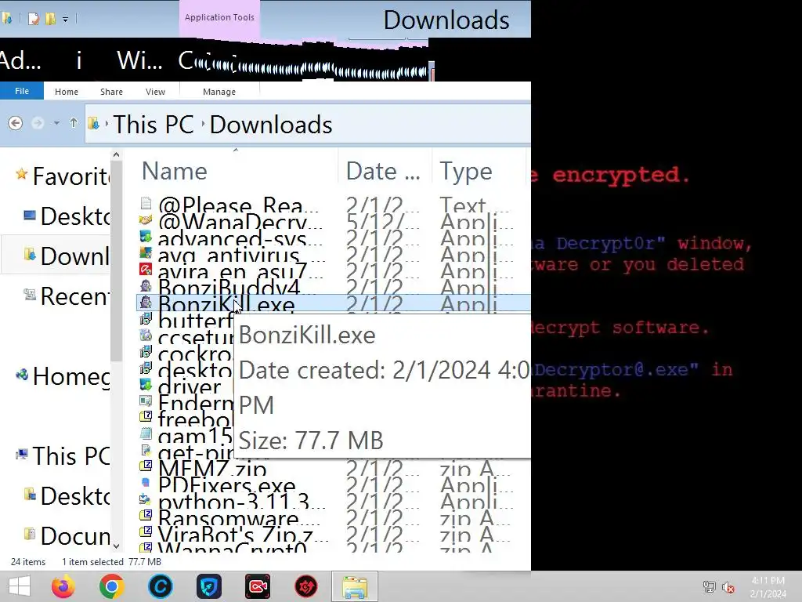802x602 pixels.
Task: Open the File ribbon tab
Action: tap(22, 91)
